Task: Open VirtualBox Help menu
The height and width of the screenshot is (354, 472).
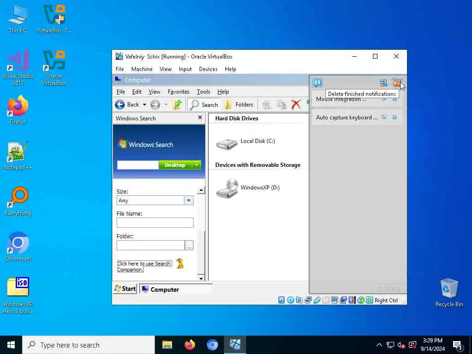Action: pyautogui.click(x=230, y=69)
